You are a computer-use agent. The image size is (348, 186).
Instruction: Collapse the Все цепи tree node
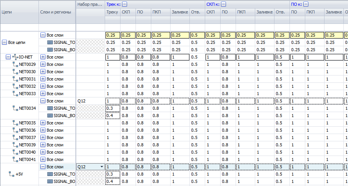click(x=5, y=42)
